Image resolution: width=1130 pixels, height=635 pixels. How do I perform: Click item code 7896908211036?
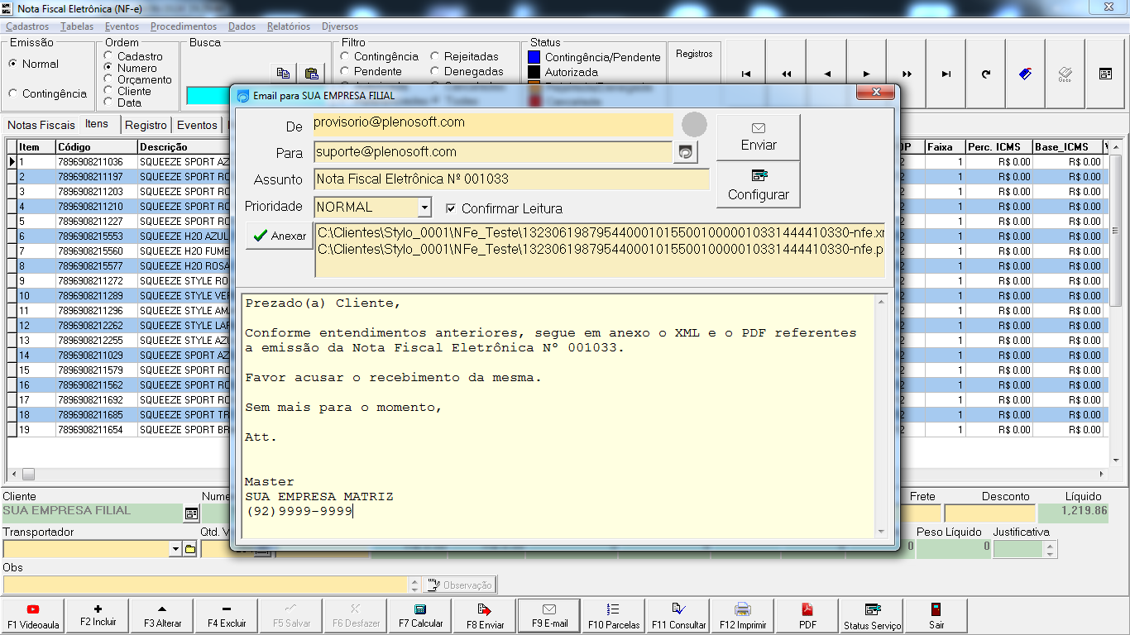(90, 162)
